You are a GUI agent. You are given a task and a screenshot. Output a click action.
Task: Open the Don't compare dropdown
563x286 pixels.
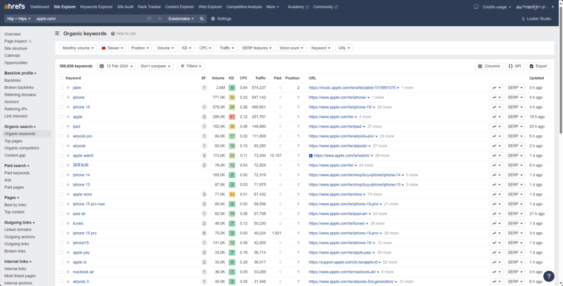156,66
